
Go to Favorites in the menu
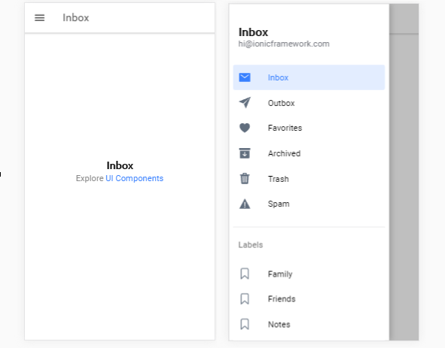pos(309,128)
